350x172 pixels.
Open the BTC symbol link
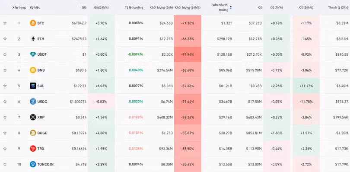pos(41,23)
